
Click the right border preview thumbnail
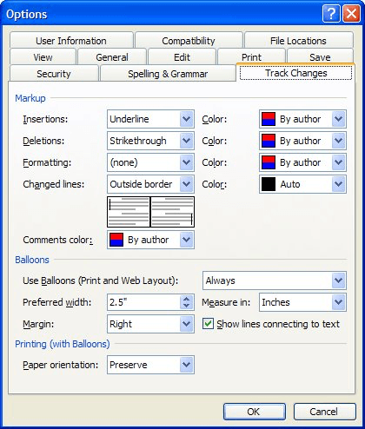[172, 212]
